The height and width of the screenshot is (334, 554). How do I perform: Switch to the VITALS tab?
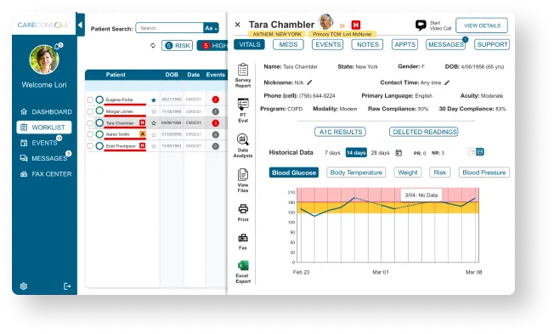(250, 44)
